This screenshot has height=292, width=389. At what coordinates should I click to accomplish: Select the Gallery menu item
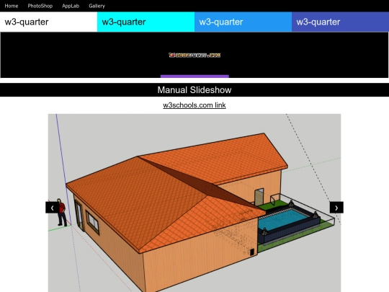97,6
